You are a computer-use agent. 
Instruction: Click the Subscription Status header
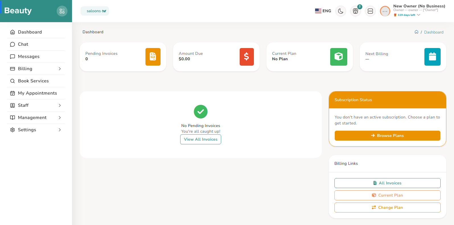353,100
